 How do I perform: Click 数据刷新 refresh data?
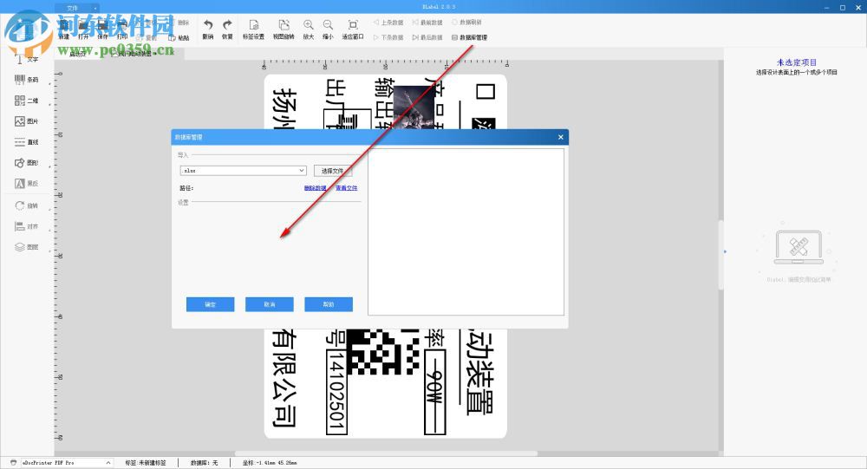coord(466,23)
